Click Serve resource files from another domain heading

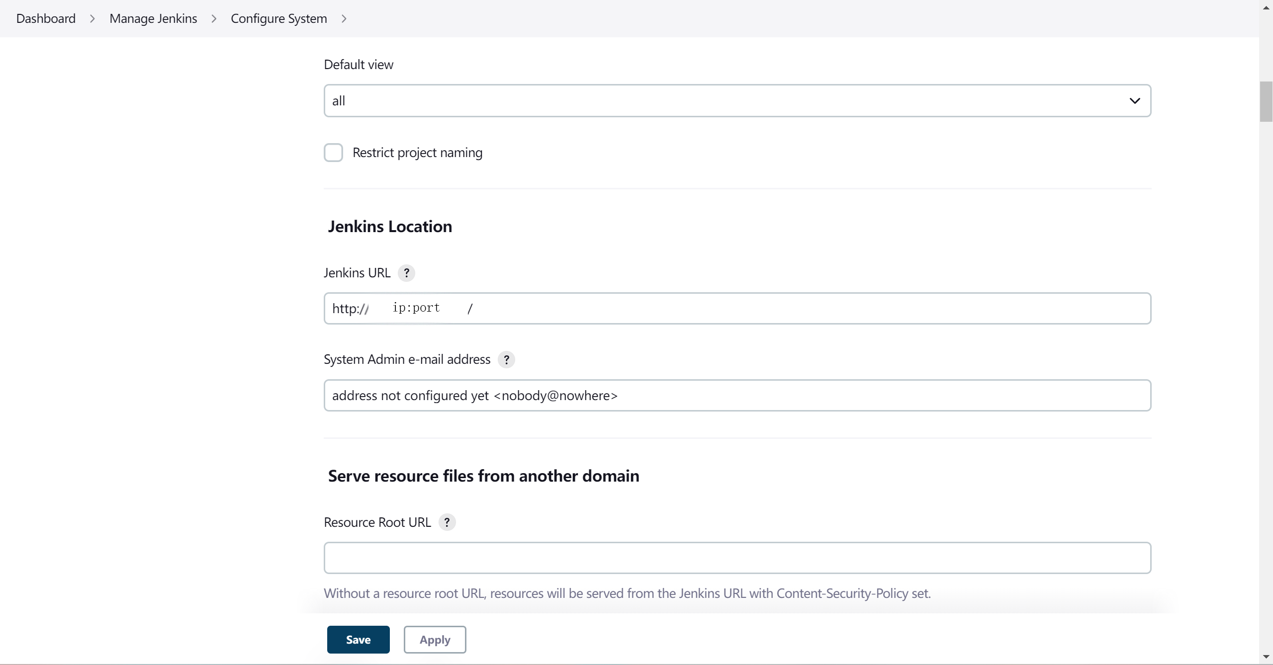click(483, 476)
